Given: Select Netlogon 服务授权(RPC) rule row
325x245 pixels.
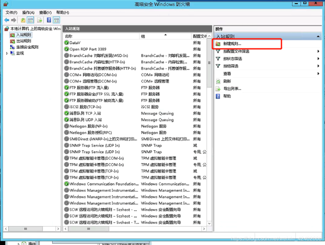Looking at the screenshot, I should [135, 133].
